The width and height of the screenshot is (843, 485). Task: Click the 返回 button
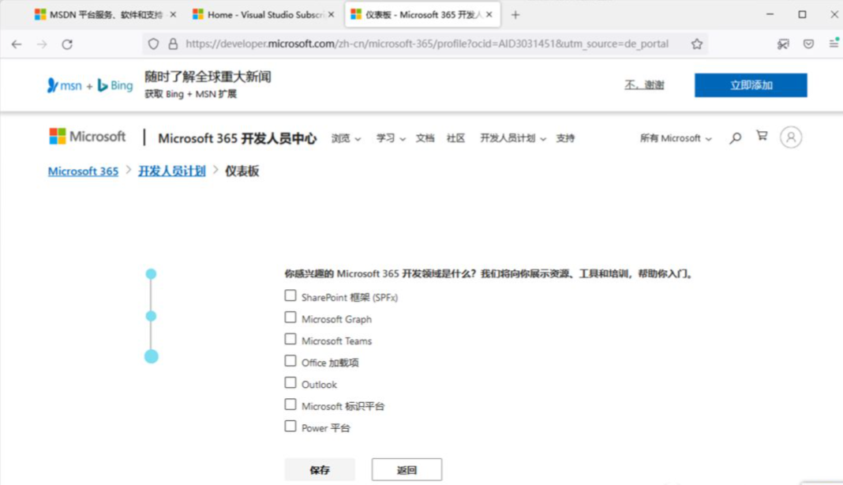[407, 470]
